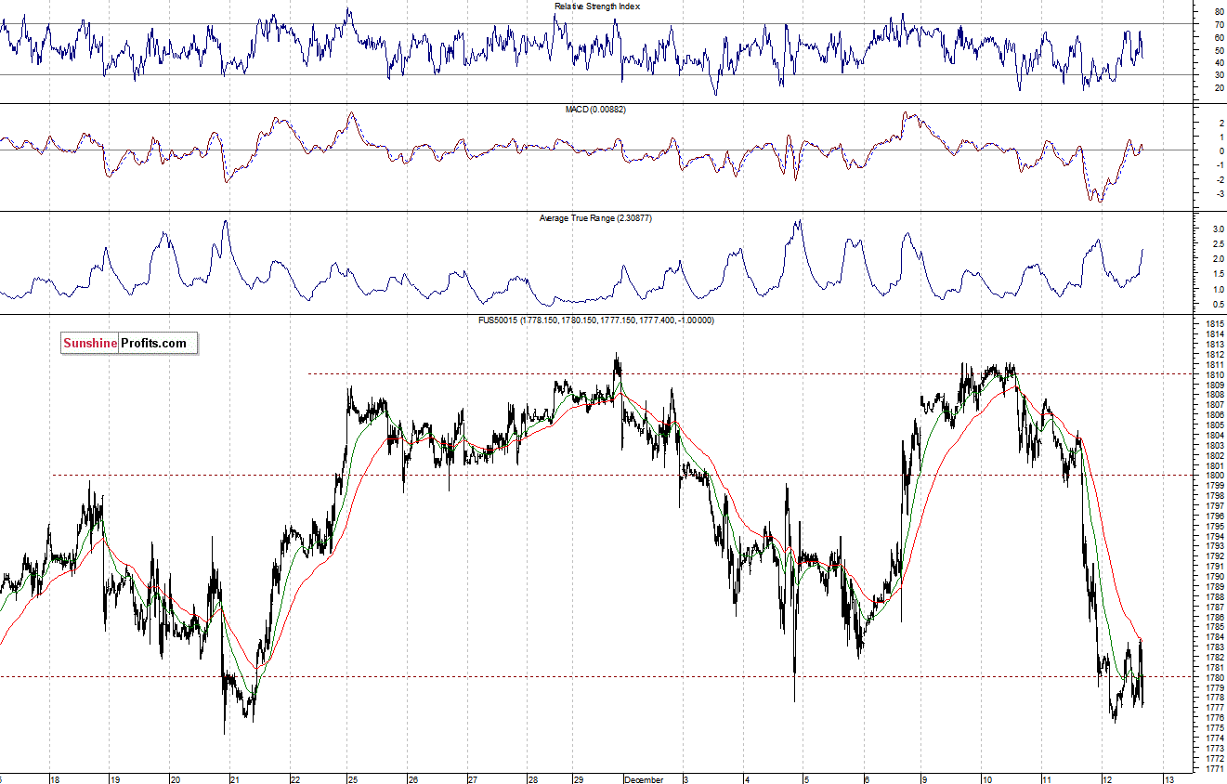Click the red dashed support line at 1780

click(x=596, y=676)
